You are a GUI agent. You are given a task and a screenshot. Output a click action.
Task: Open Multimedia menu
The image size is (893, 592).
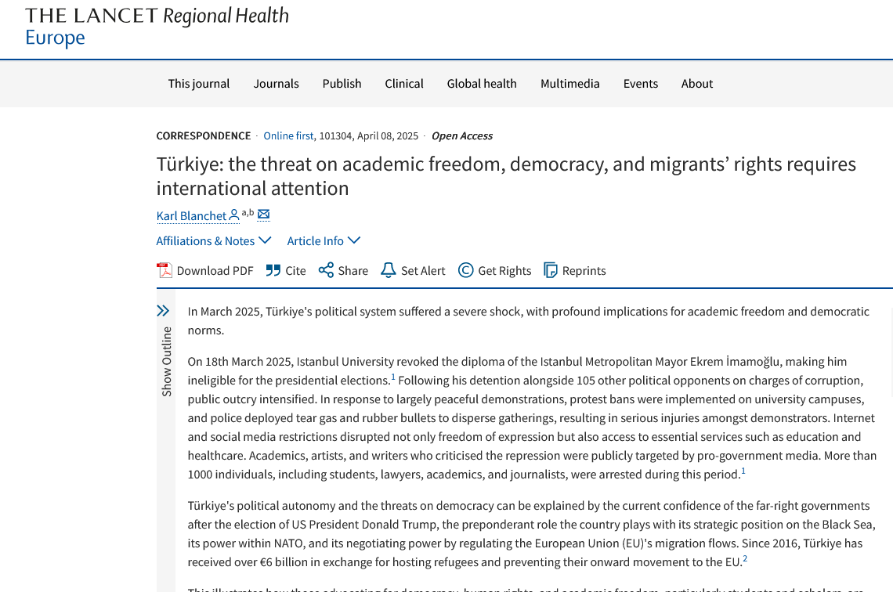pyautogui.click(x=570, y=84)
